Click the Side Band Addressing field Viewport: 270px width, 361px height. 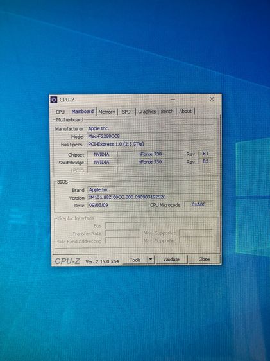click(122, 241)
